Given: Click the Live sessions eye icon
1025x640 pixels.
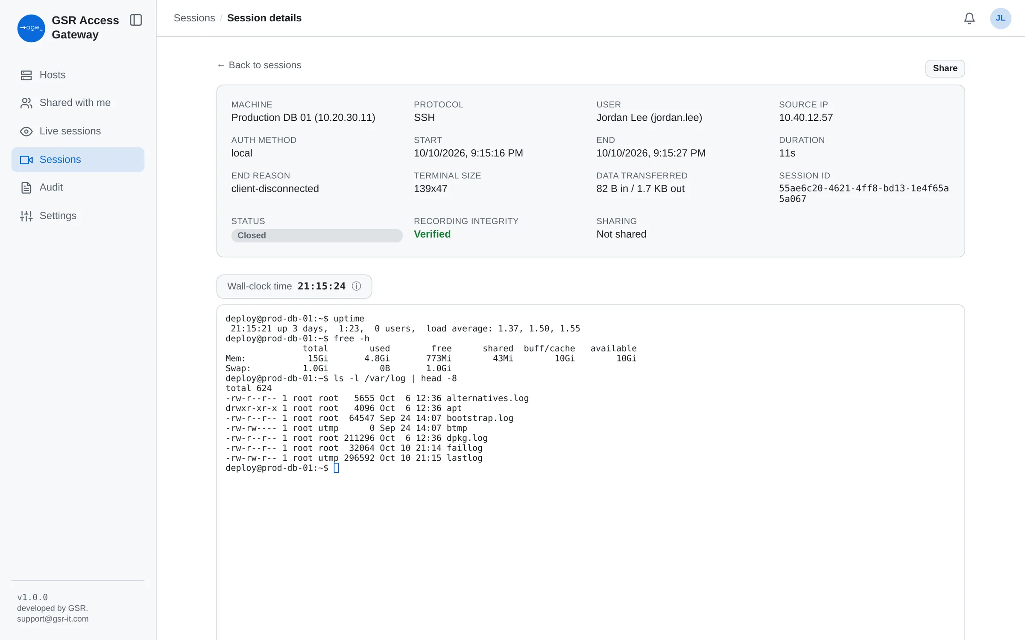Looking at the screenshot, I should coord(26,131).
